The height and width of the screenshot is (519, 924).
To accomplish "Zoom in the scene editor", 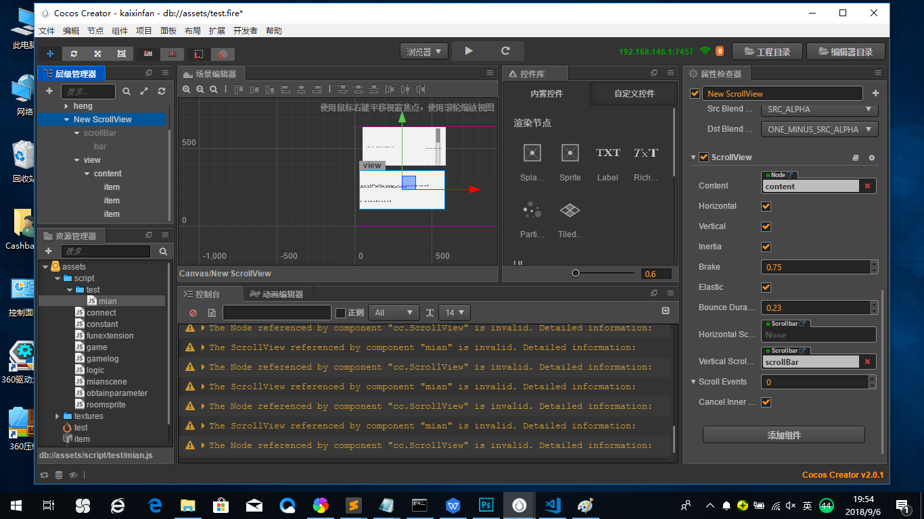I will pos(187,89).
